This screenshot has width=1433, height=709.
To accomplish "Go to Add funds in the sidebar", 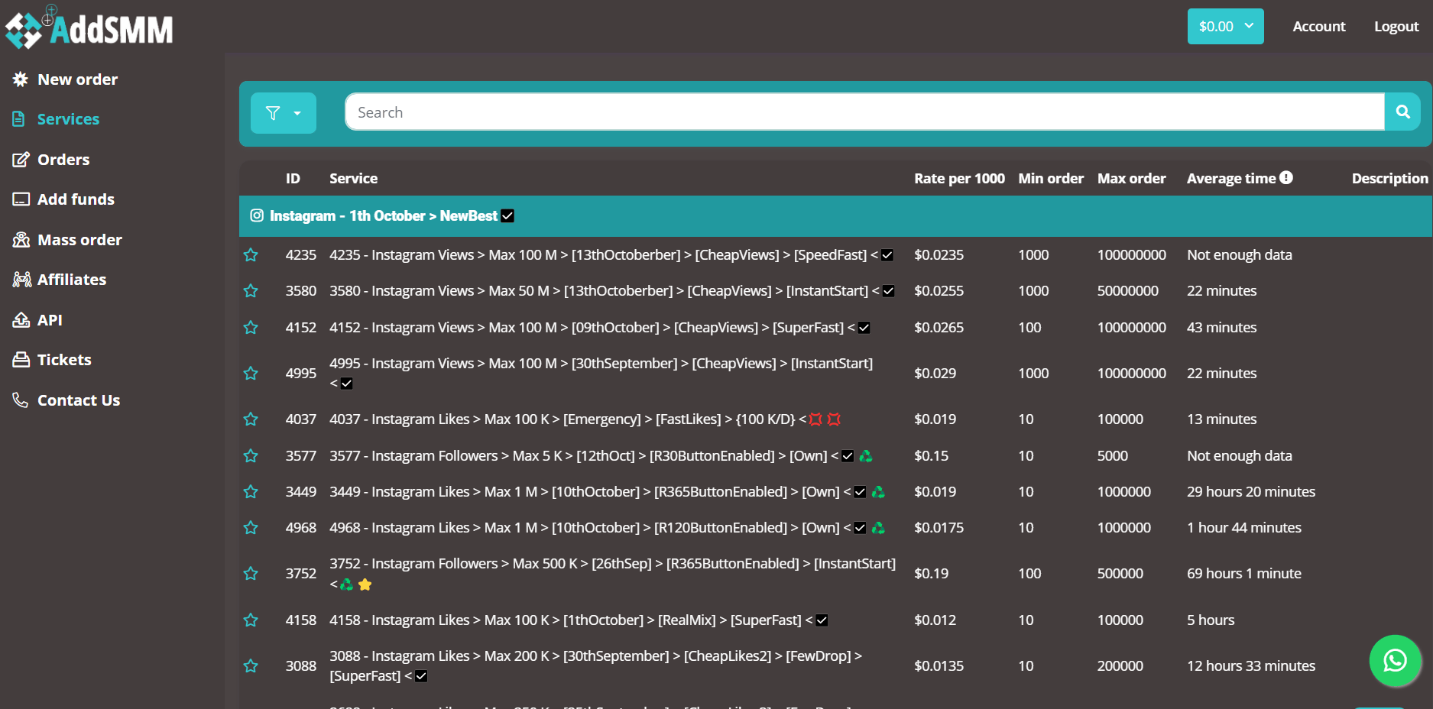I will click(x=76, y=199).
